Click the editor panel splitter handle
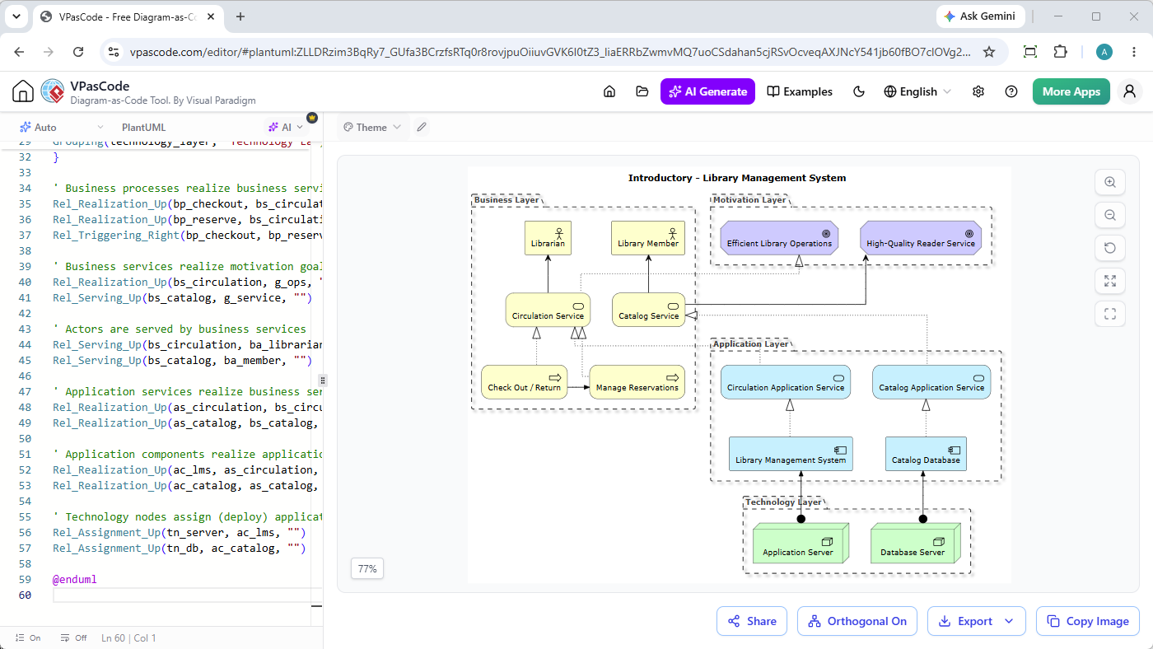 pos(323,381)
